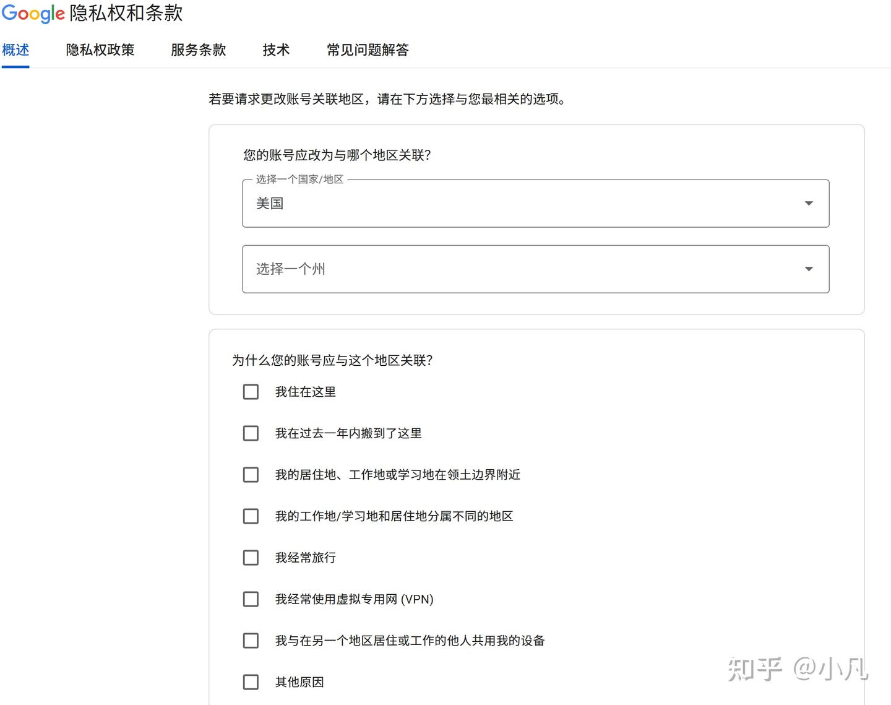Open the 概述 tab
Screen dimensions: 891x705
15,50
